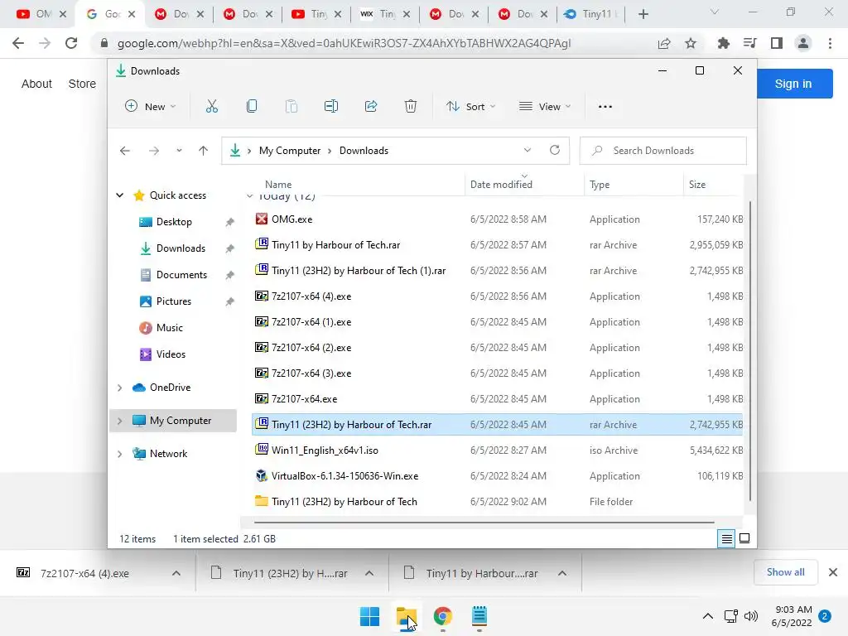Collapse the Today file group
This screenshot has height=636, width=848.
[249, 196]
